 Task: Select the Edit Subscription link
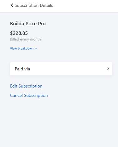[26, 86]
